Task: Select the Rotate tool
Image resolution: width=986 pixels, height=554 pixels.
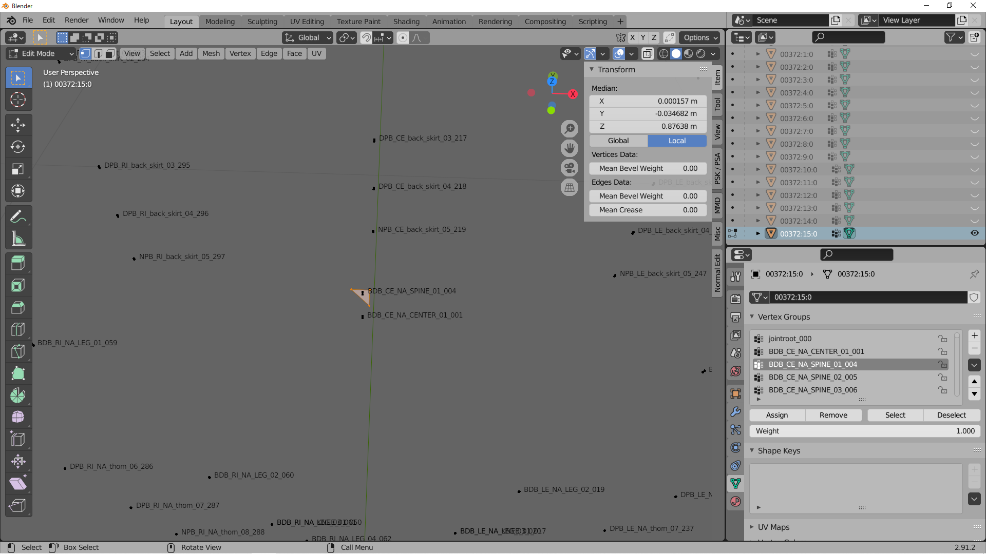Action: (18, 147)
